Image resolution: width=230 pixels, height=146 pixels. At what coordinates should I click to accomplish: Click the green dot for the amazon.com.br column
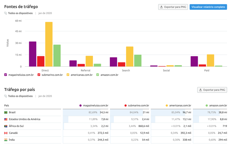pos(207,105)
